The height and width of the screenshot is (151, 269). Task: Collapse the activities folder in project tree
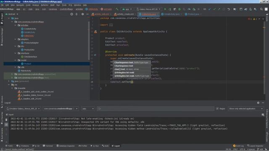(15, 25)
